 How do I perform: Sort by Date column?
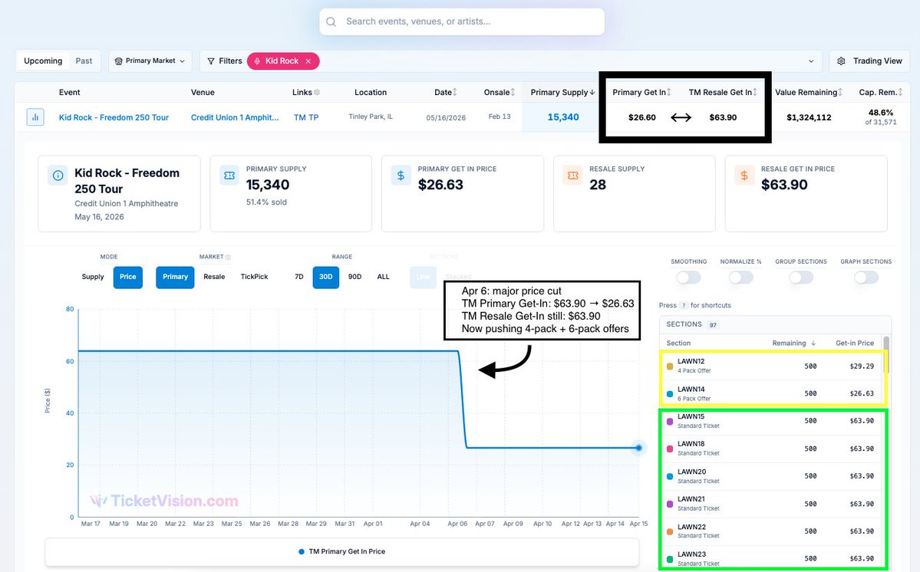(445, 92)
